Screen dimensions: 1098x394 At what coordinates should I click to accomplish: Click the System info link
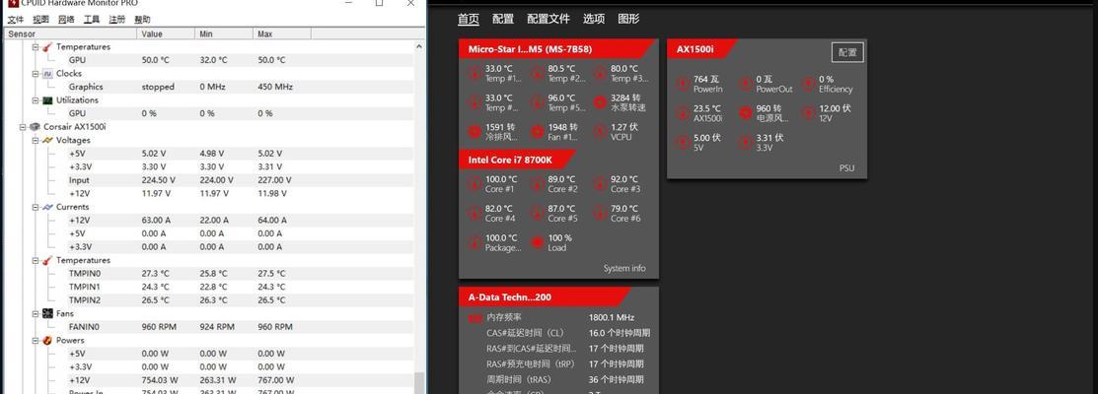(x=624, y=268)
